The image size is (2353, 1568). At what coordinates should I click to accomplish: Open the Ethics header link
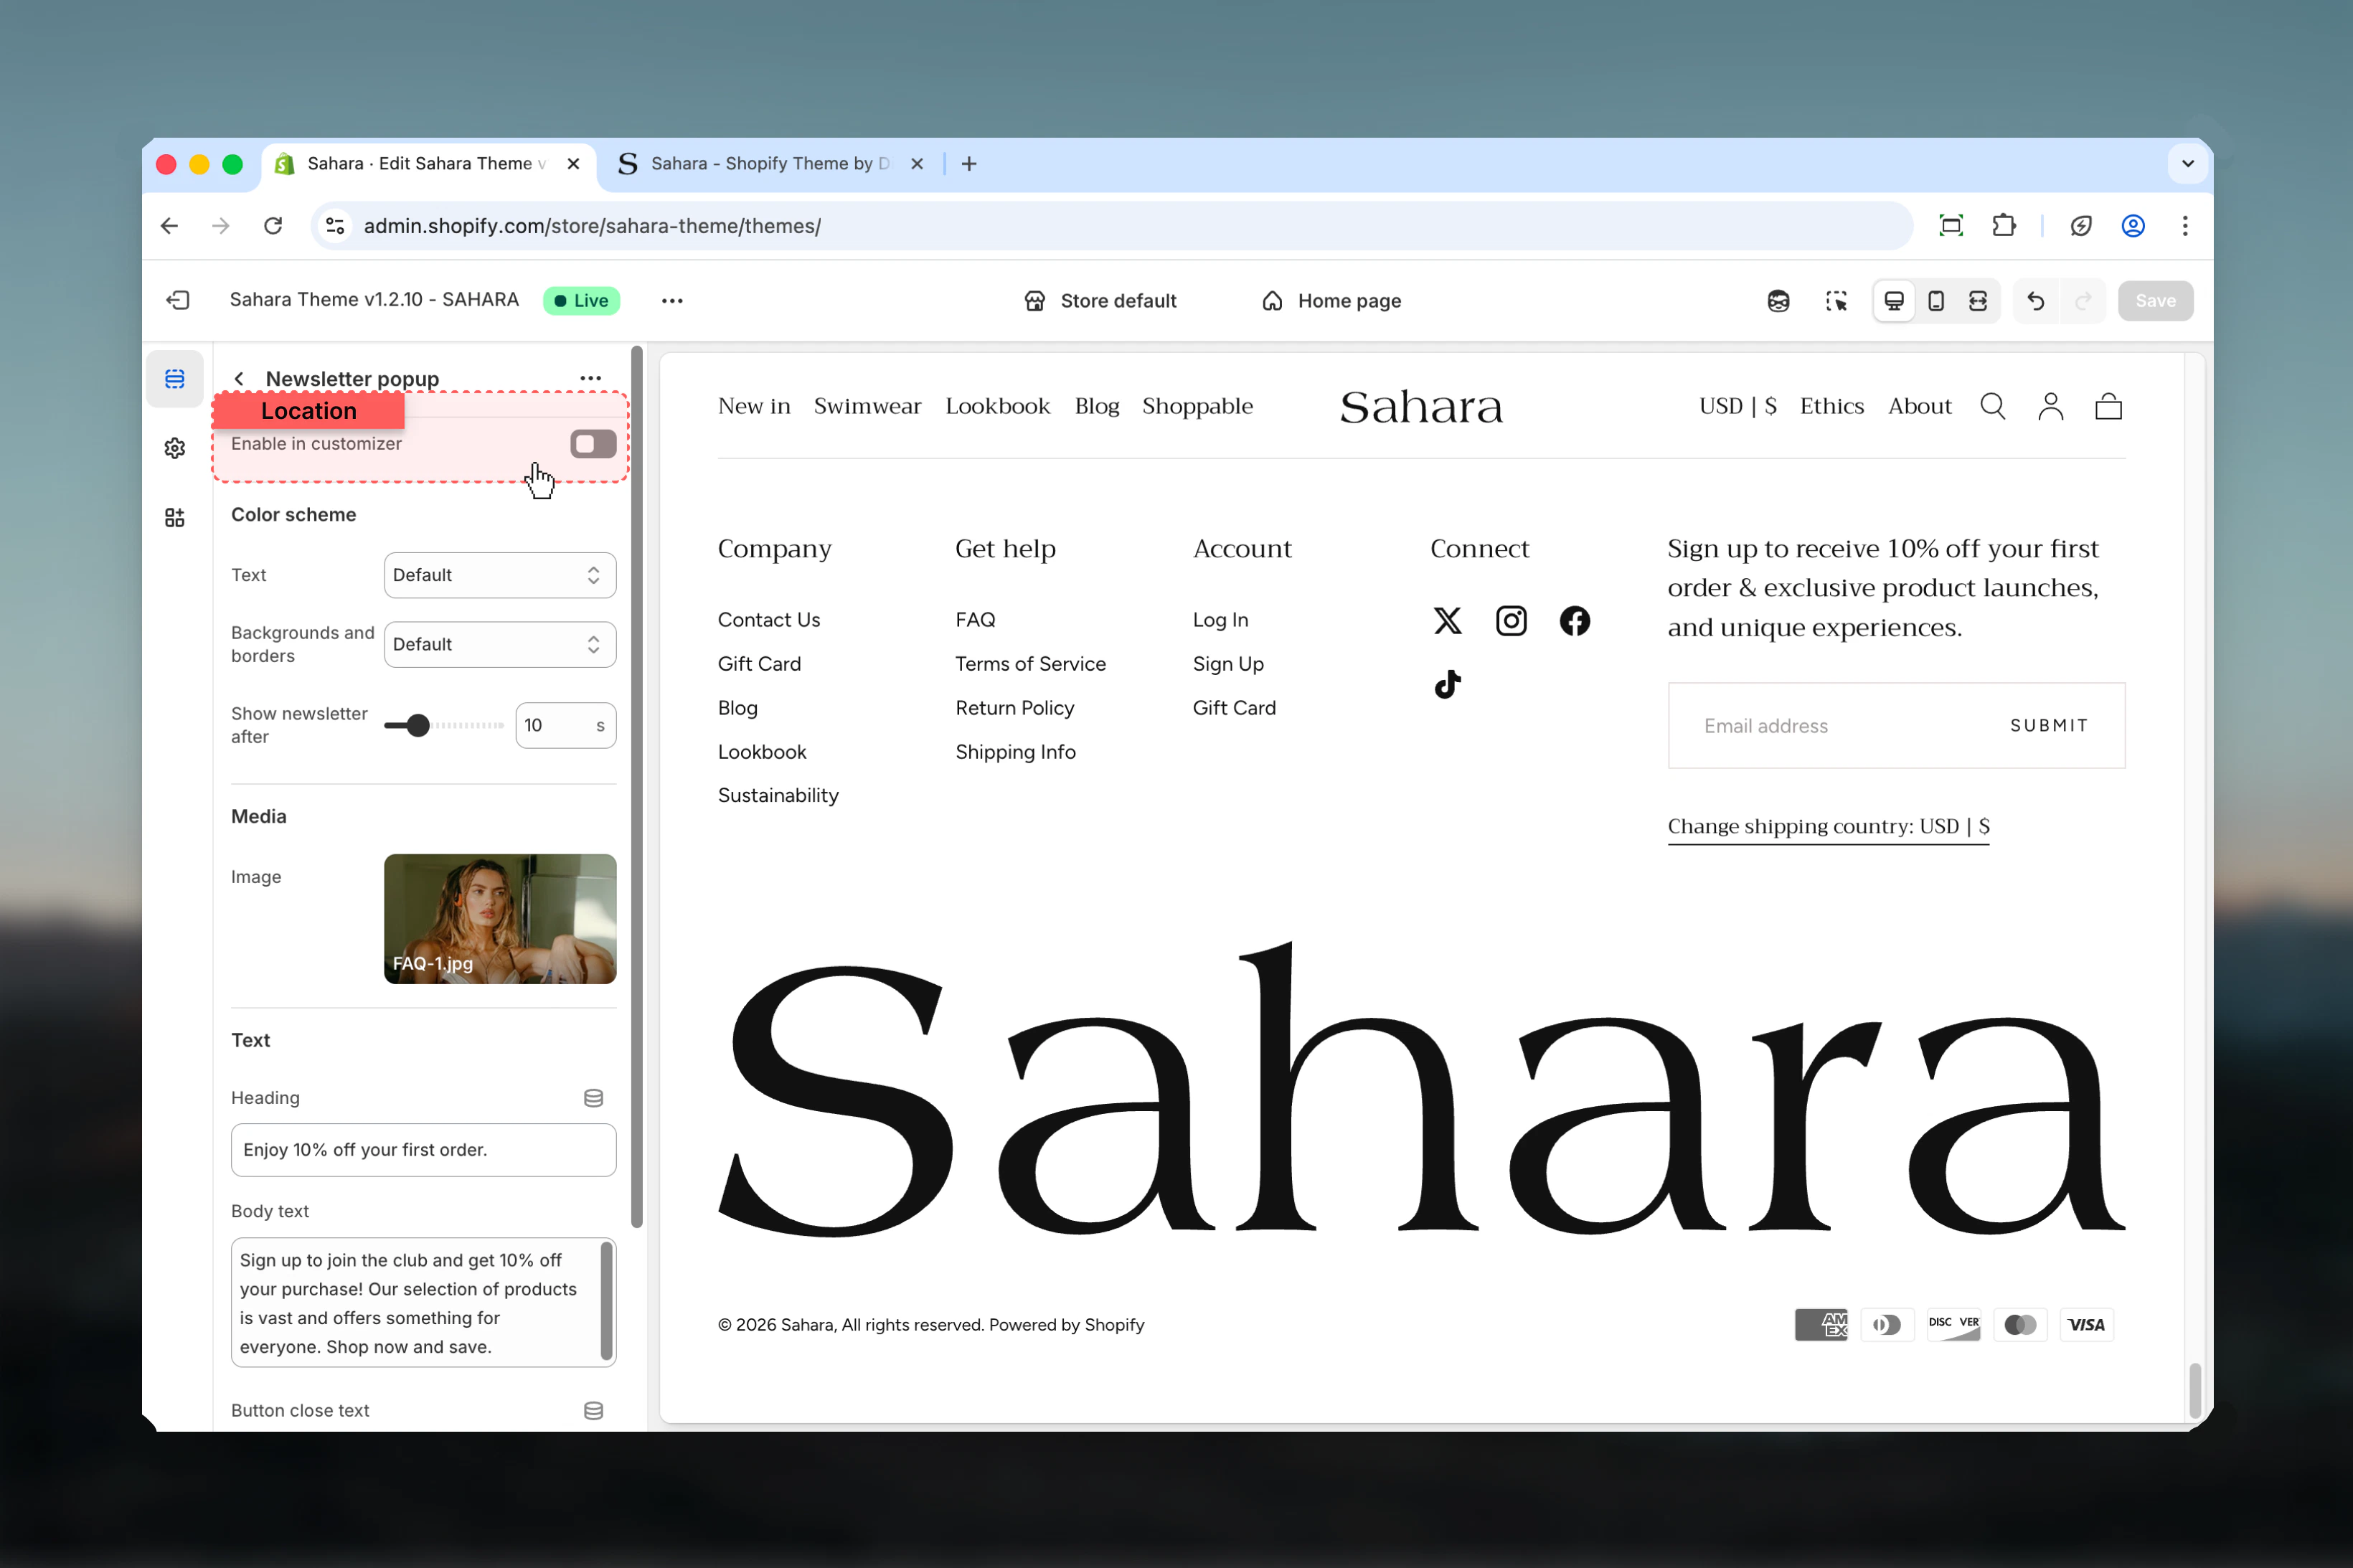(1832, 406)
